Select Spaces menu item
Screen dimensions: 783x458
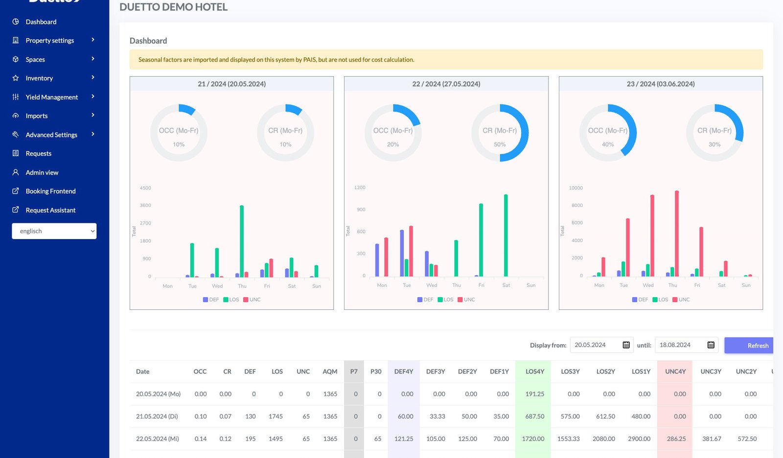pyautogui.click(x=35, y=60)
